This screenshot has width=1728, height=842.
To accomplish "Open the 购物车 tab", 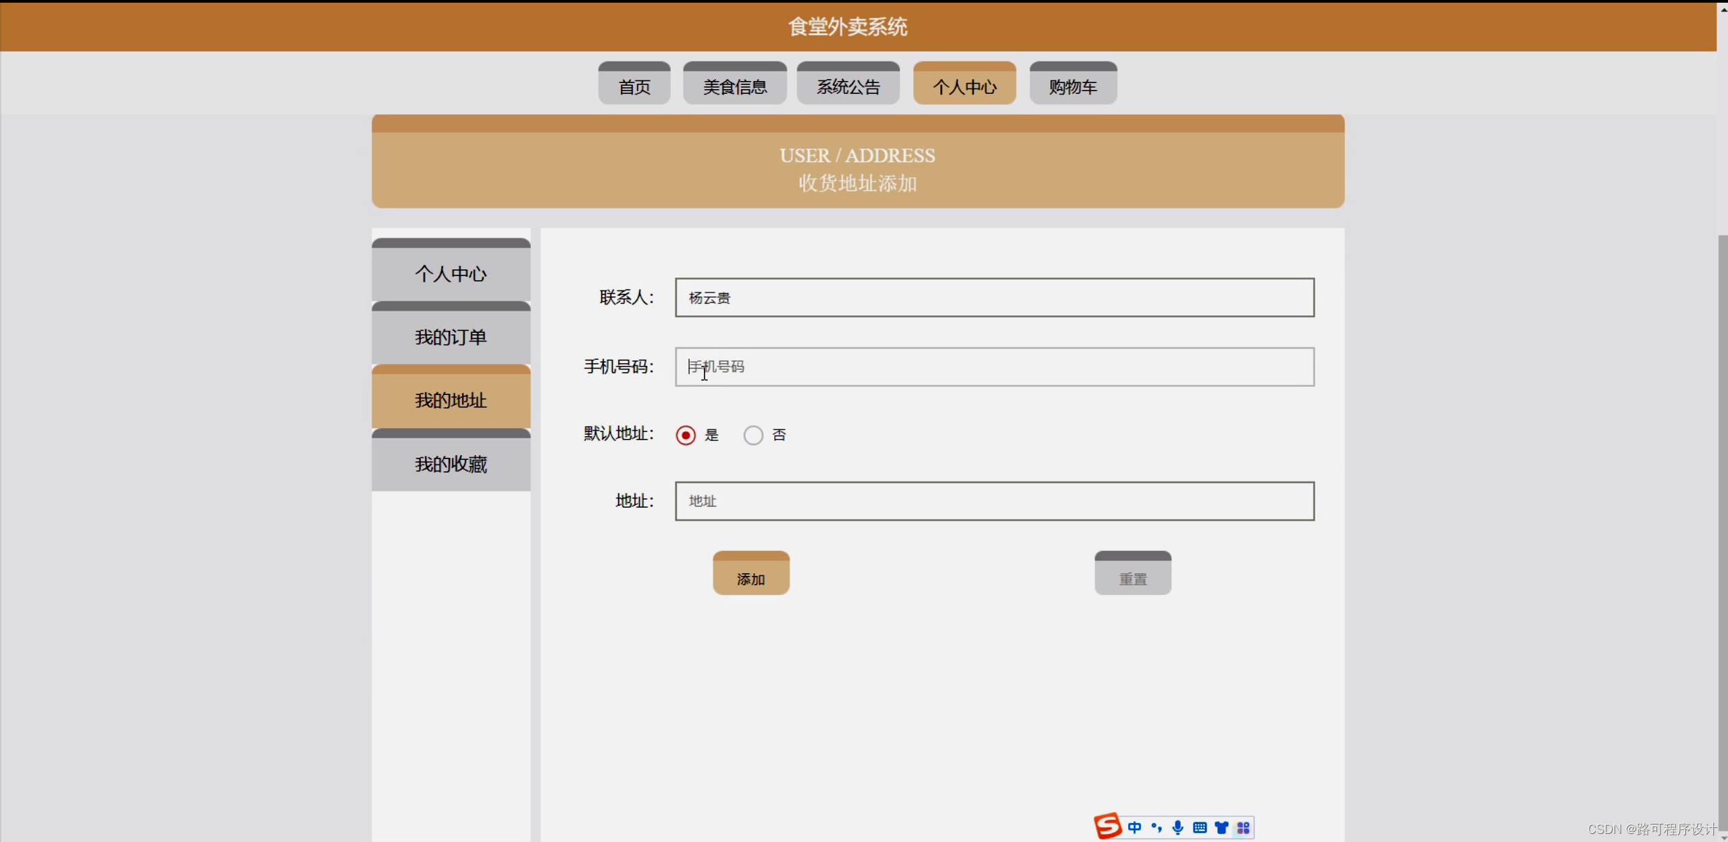I will 1072,86.
